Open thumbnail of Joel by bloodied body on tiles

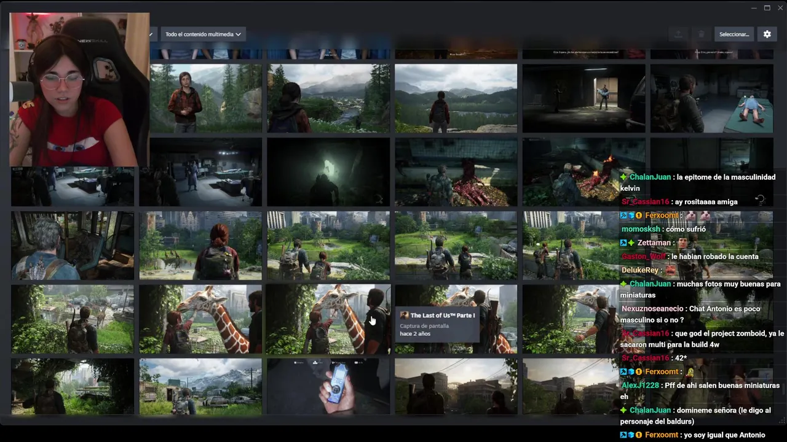point(456,172)
